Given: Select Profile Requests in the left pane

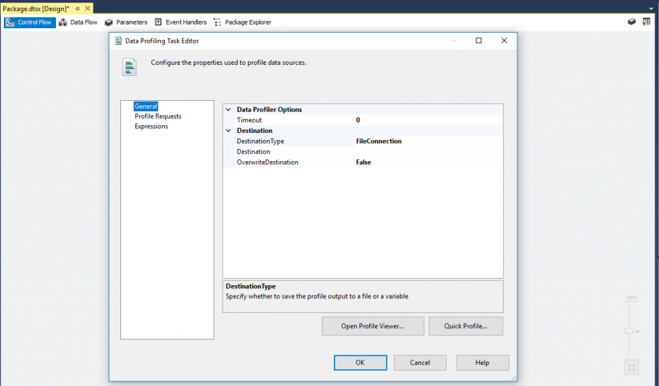Looking at the screenshot, I should 158,116.
